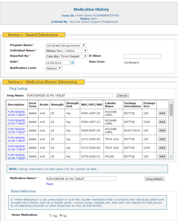Add the MYLAN 0378-0208-01 row

[162, 156]
